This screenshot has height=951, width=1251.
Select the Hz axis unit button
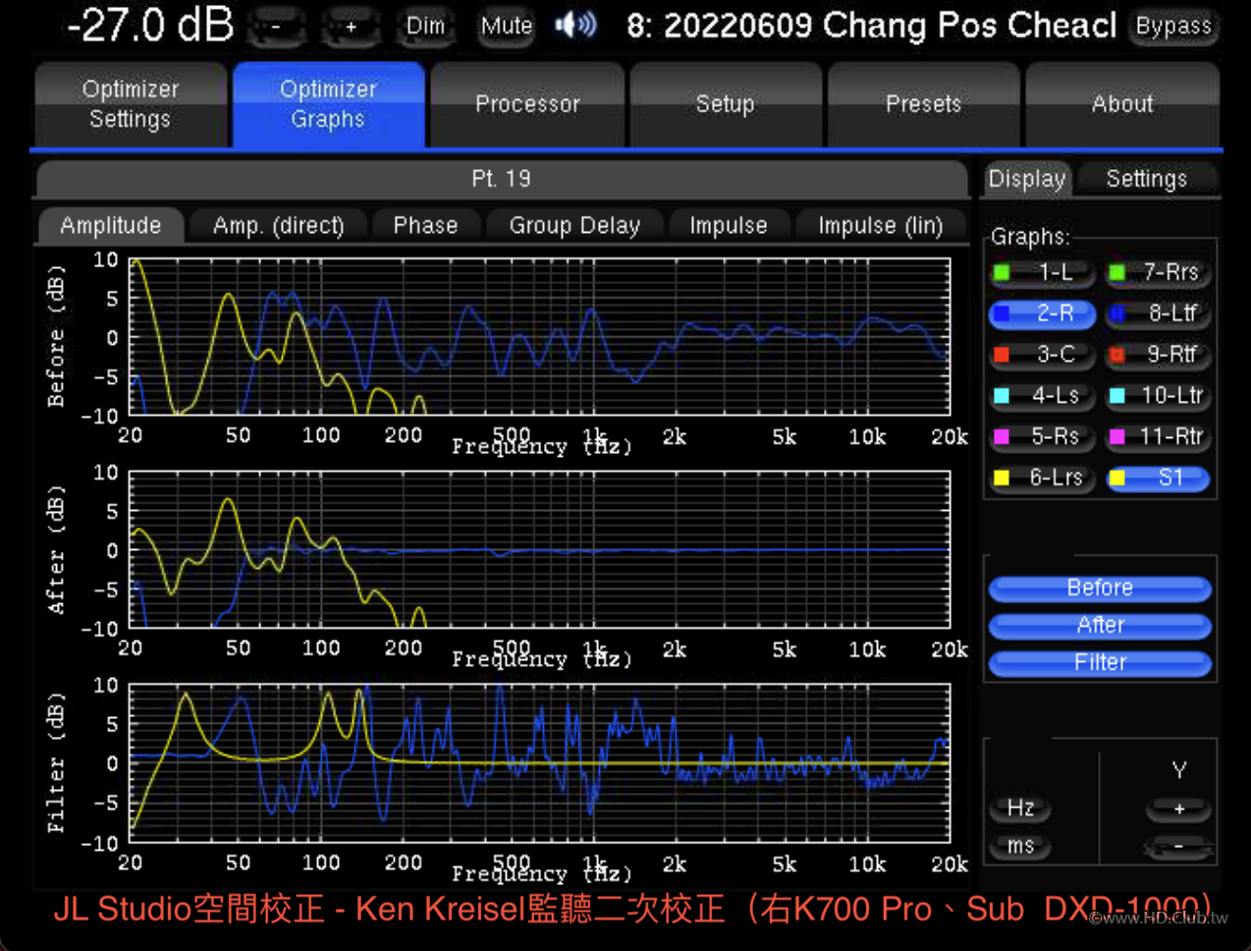[1020, 809]
